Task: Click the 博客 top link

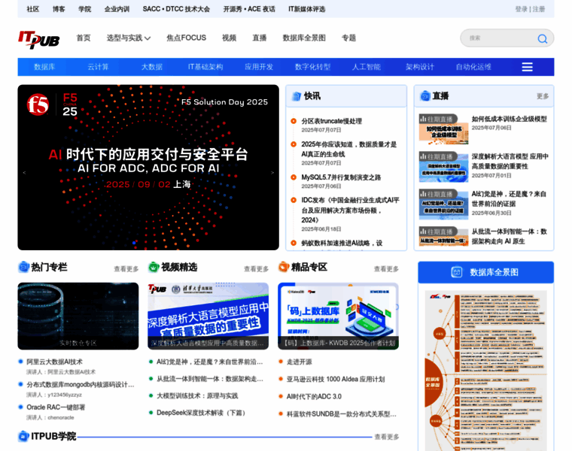Action: pos(59,9)
